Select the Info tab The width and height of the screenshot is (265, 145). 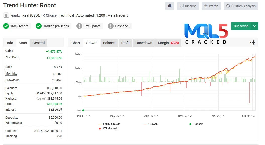(10, 43)
